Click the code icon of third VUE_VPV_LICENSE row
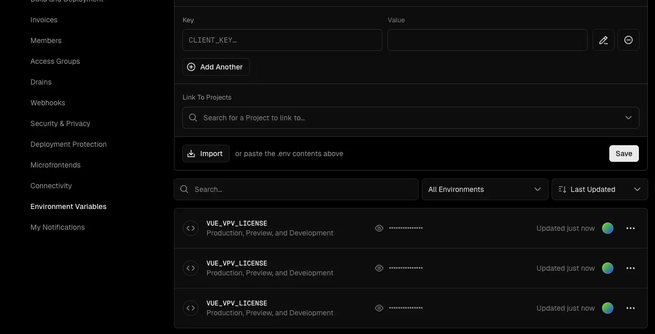 (191, 308)
